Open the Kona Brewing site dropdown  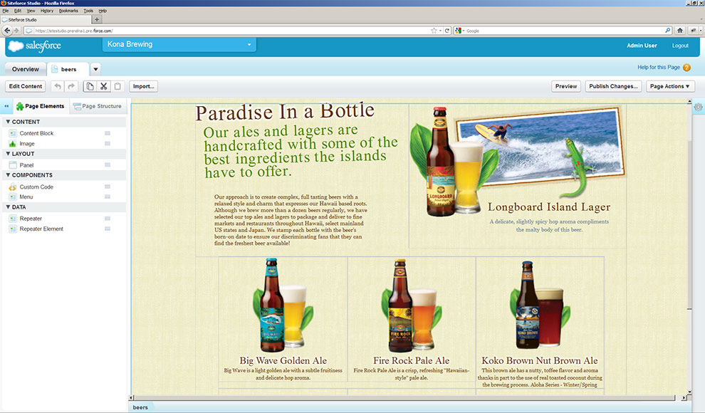pos(179,44)
